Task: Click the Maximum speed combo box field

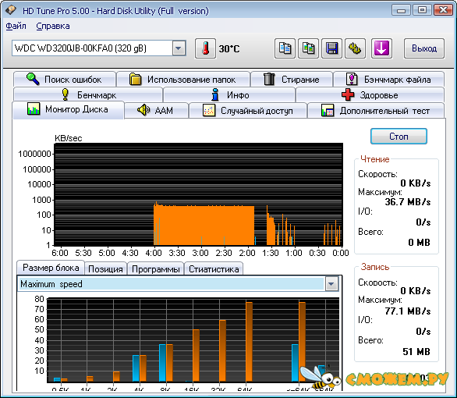Action: pos(179,284)
